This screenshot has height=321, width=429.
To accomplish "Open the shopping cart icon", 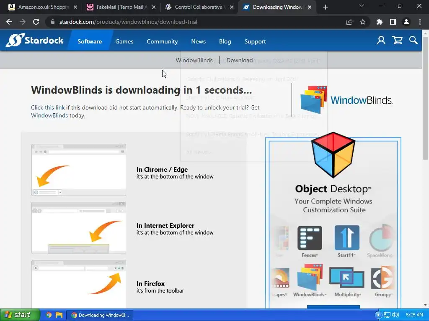I will [397, 41].
